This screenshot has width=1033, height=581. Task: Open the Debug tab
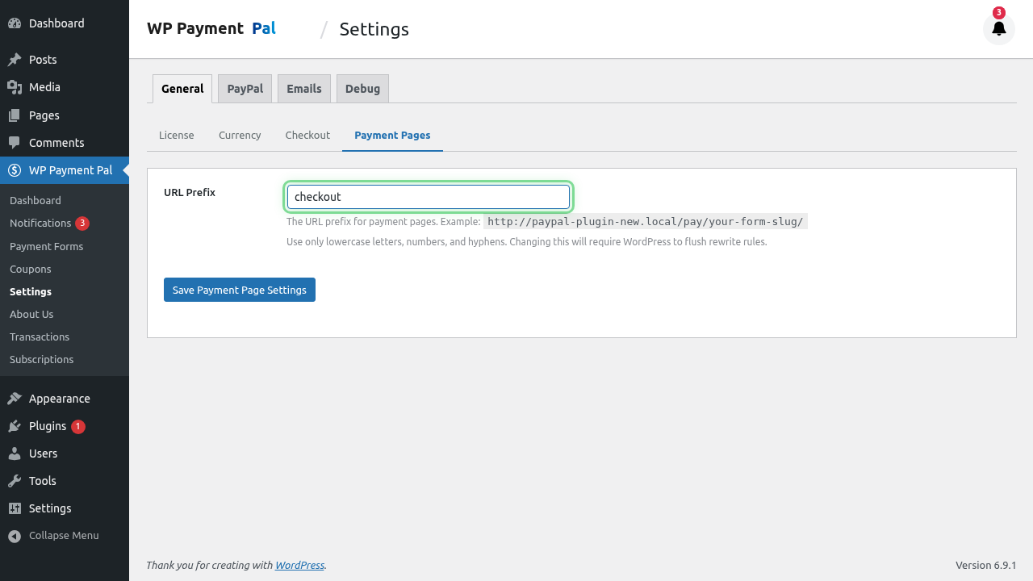click(x=362, y=89)
